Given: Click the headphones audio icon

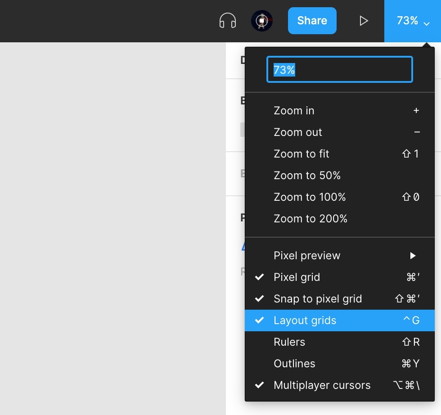Looking at the screenshot, I should tap(228, 21).
